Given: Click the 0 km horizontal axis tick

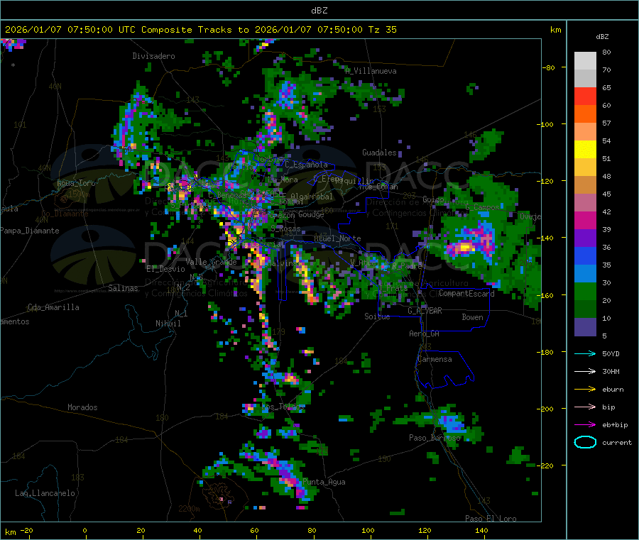Looking at the screenshot, I should [x=84, y=531].
